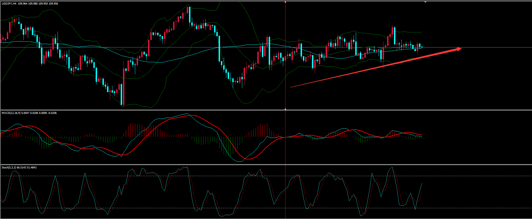Click the lowest tall cyan candle on the chart
532x219 pixels.
pyautogui.click(x=122, y=94)
